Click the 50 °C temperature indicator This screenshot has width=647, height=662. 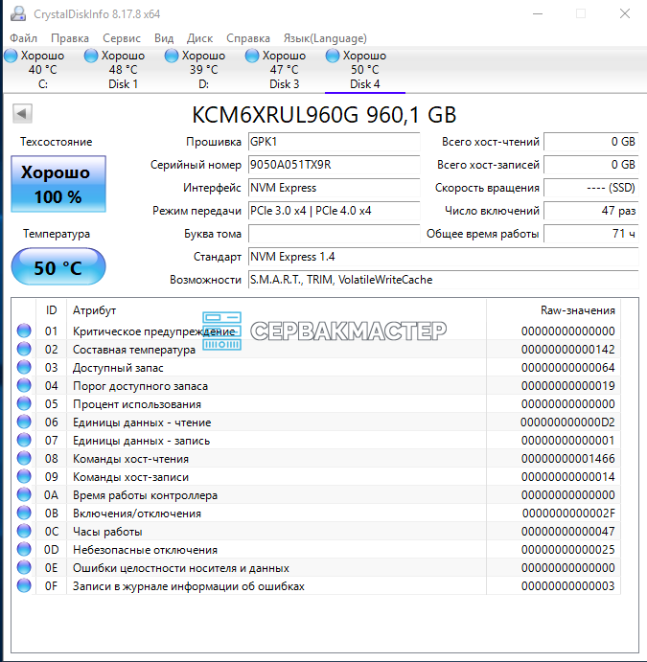(58, 267)
